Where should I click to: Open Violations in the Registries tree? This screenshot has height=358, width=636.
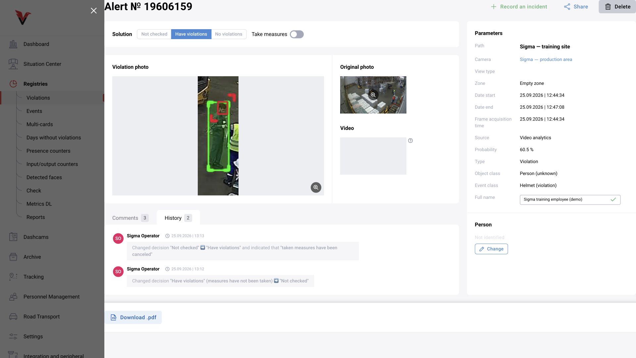pyautogui.click(x=38, y=98)
